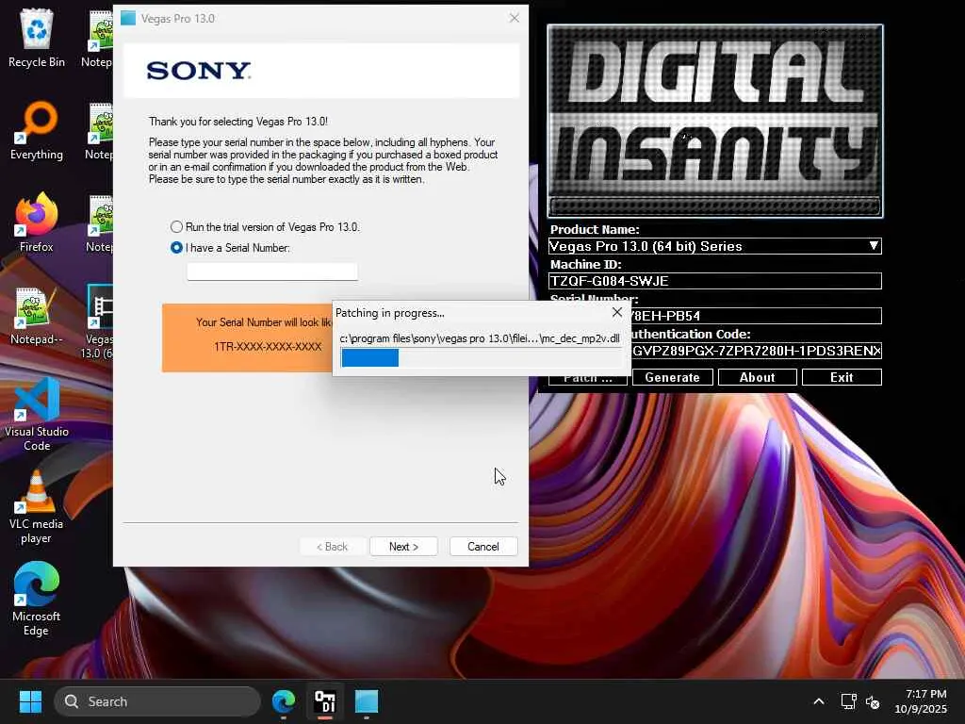The height and width of the screenshot is (724, 965).
Task: Launch VLC media player from desktop
Action: pyautogui.click(x=37, y=506)
